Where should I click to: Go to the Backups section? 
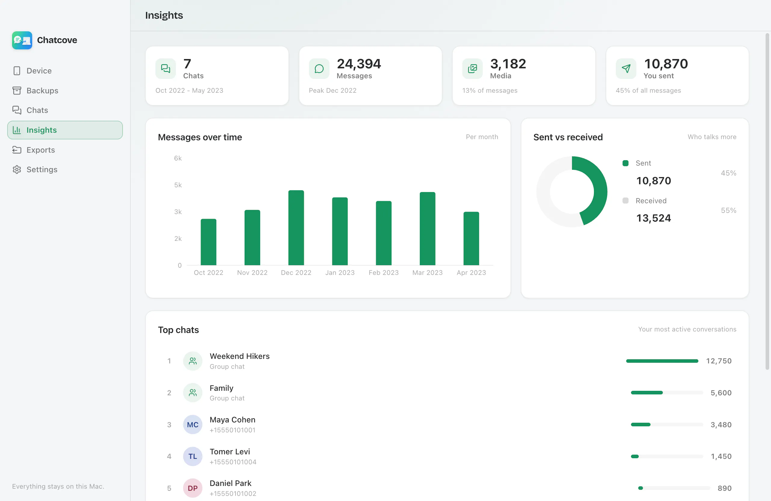pos(65,90)
